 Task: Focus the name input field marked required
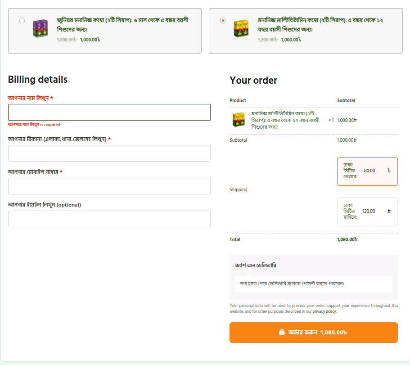click(x=109, y=112)
